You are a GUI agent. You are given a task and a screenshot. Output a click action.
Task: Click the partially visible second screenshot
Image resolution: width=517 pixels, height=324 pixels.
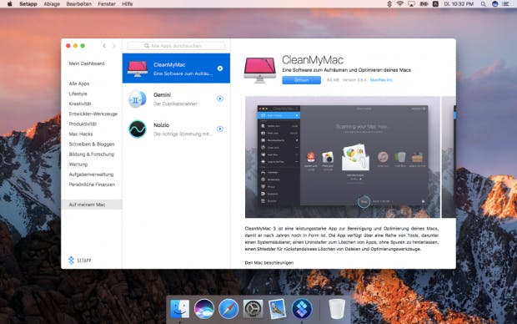click(449, 157)
